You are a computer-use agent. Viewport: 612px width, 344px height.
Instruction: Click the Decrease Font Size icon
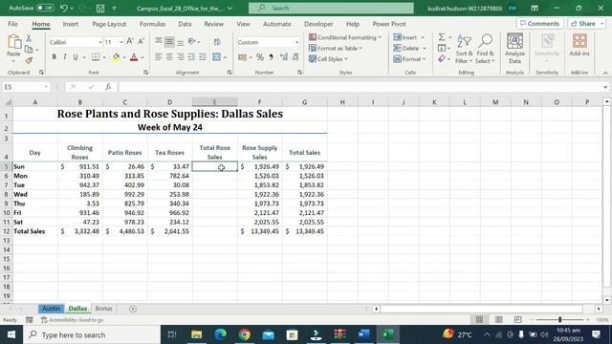tap(141, 42)
